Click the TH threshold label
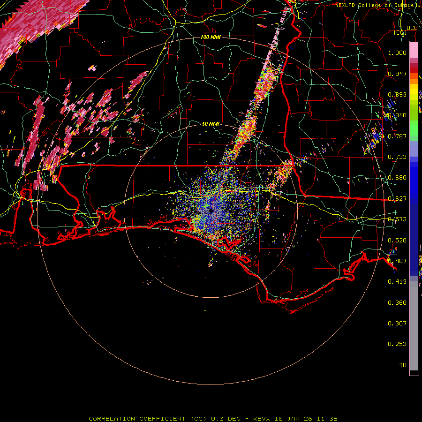This screenshot has height=422, width=422. pos(403,365)
